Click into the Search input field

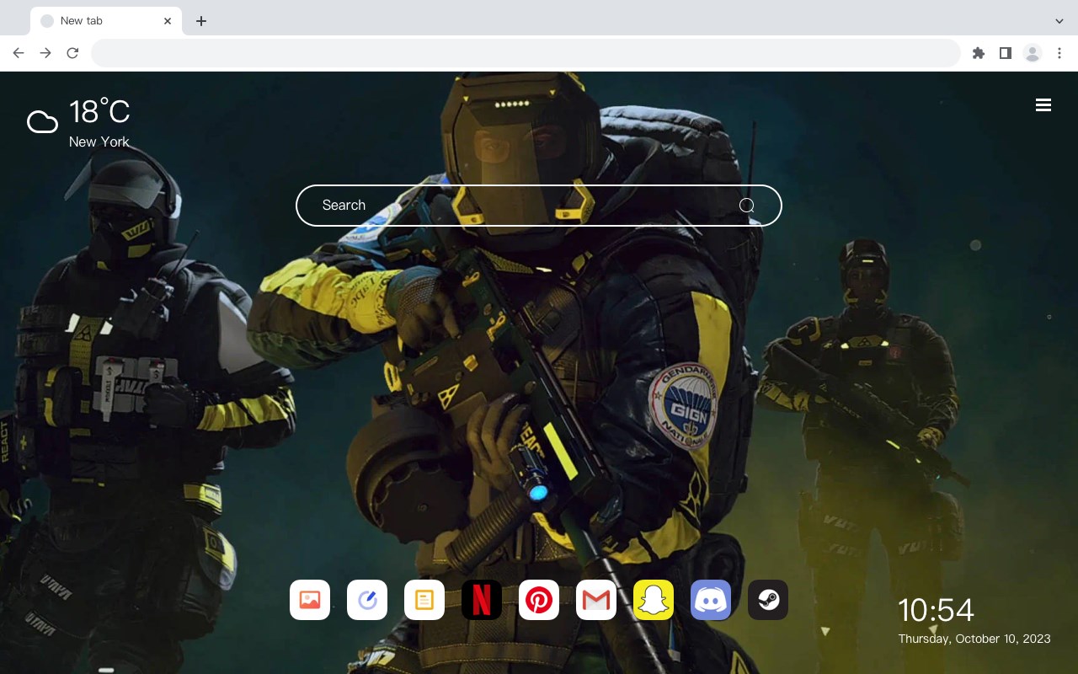point(539,206)
